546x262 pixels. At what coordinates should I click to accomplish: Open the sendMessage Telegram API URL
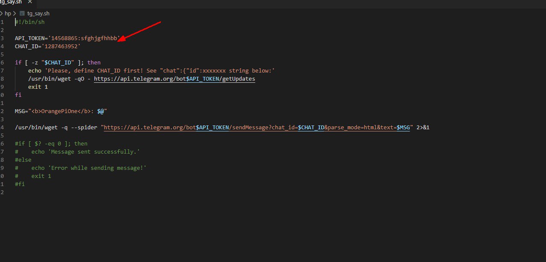coord(257,128)
